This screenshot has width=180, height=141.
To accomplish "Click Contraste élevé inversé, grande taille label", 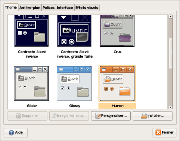I will pyautogui.click(x=75, y=54).
